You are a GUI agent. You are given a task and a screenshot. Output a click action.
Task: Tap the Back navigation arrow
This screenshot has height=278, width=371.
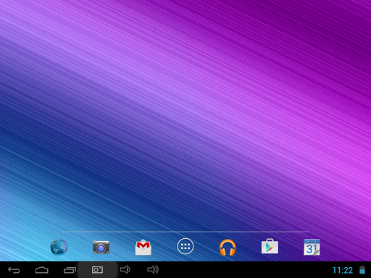click(x=14, y=270)
